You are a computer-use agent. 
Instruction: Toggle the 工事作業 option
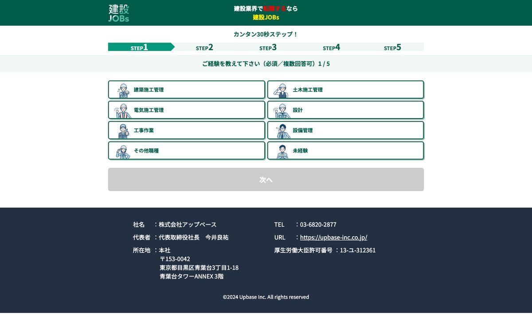click(x=187, y=131)
